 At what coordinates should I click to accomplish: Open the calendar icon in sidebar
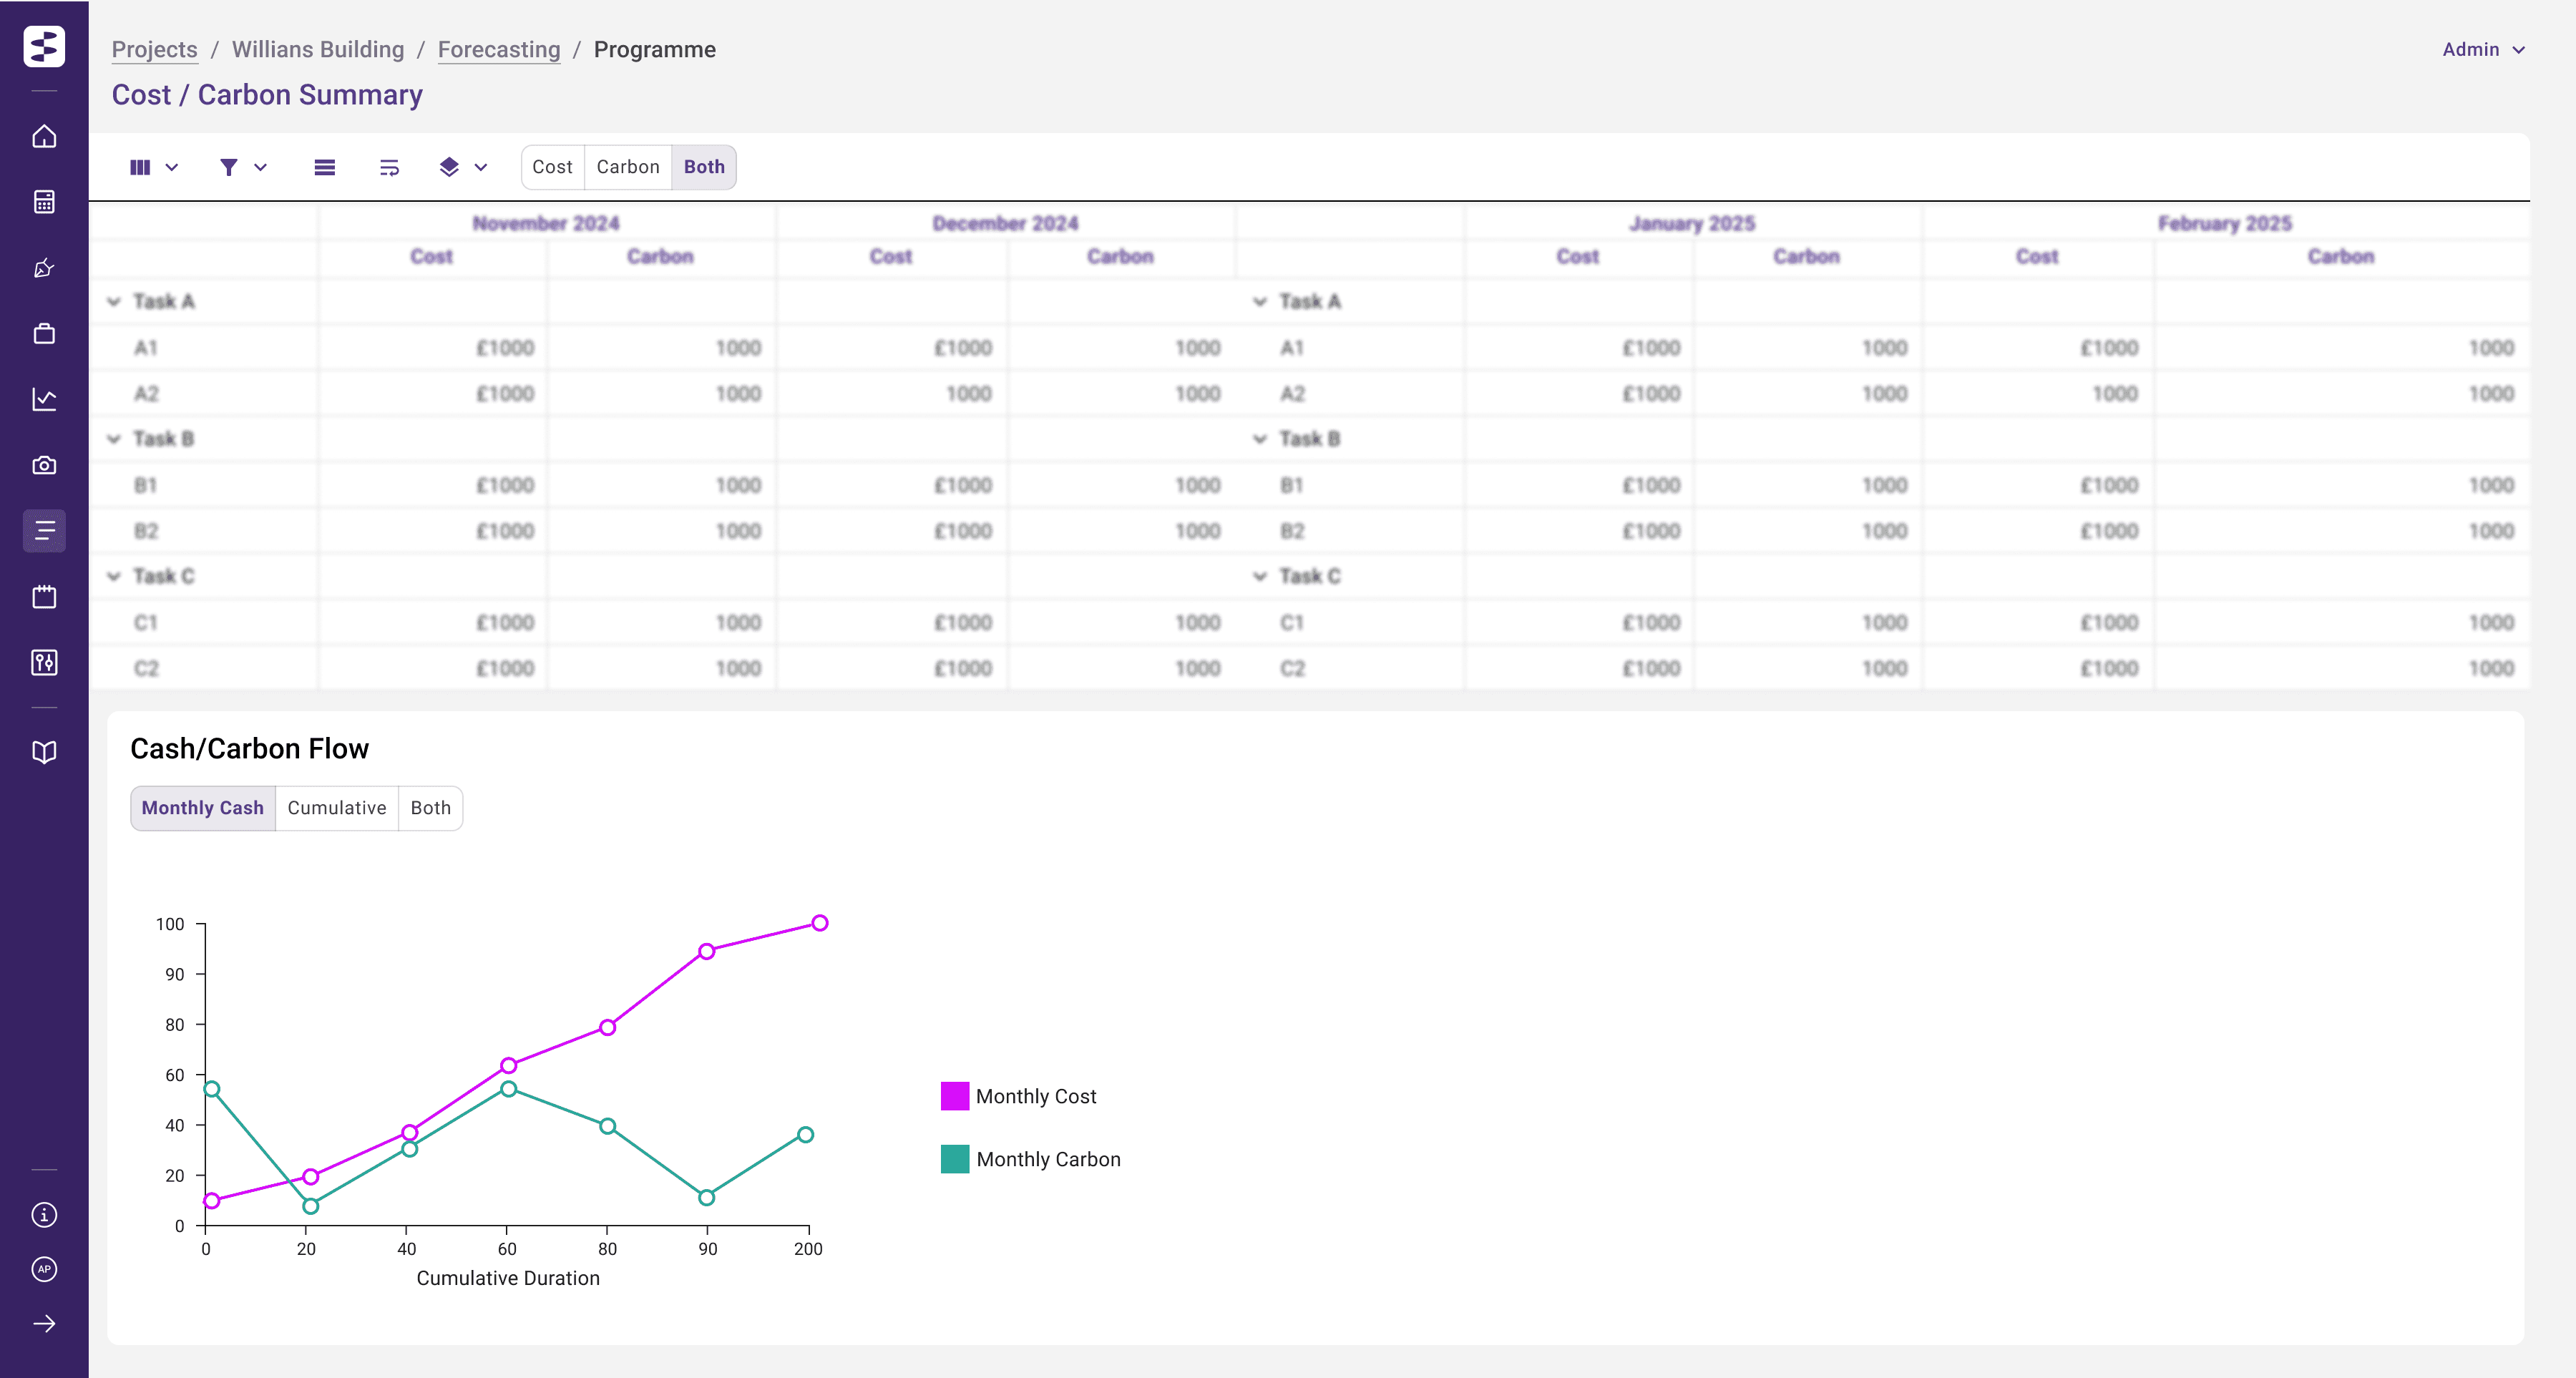44,597
